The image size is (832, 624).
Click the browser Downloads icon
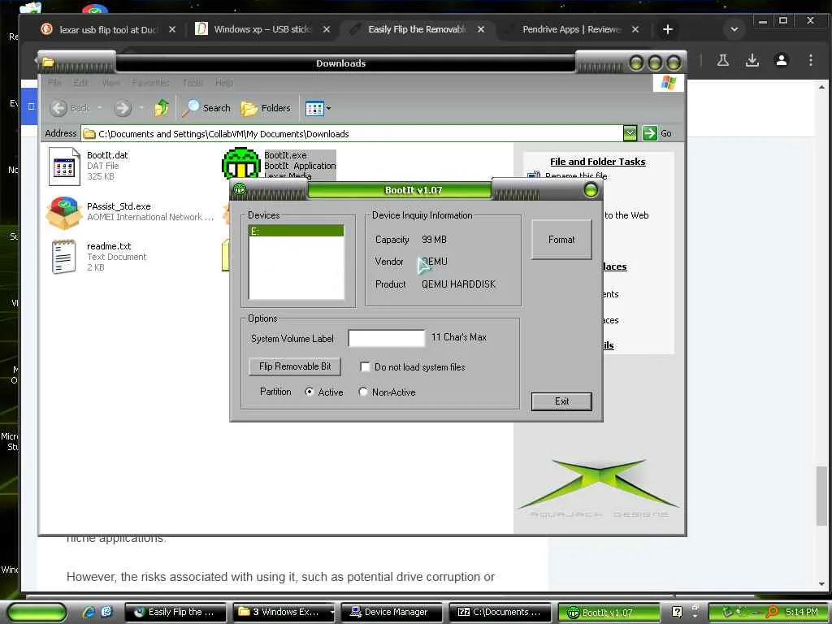(752, 60)
